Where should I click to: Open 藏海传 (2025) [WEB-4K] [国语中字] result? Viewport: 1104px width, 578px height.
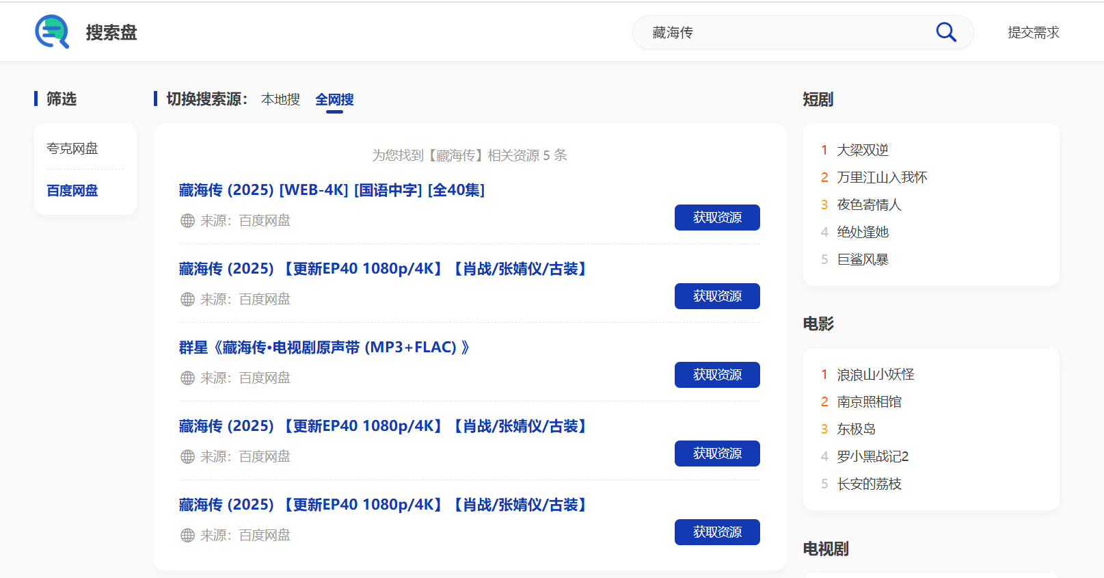click(332, 190)
